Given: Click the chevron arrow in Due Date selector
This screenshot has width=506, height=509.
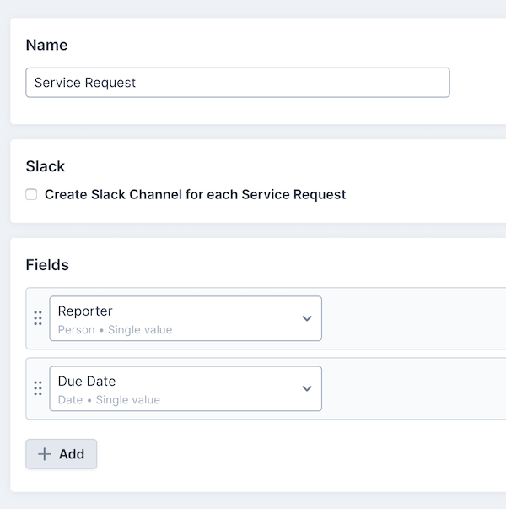Looking at the screenshot, I should click(x=307, y=388).
